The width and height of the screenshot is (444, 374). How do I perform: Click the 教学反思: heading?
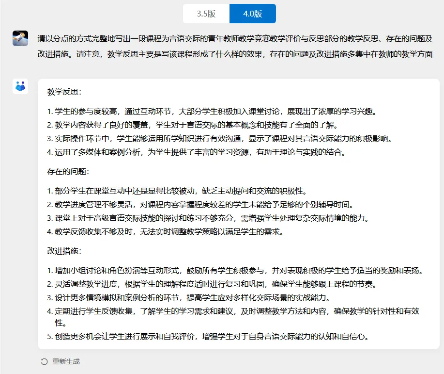coord(64,92)
